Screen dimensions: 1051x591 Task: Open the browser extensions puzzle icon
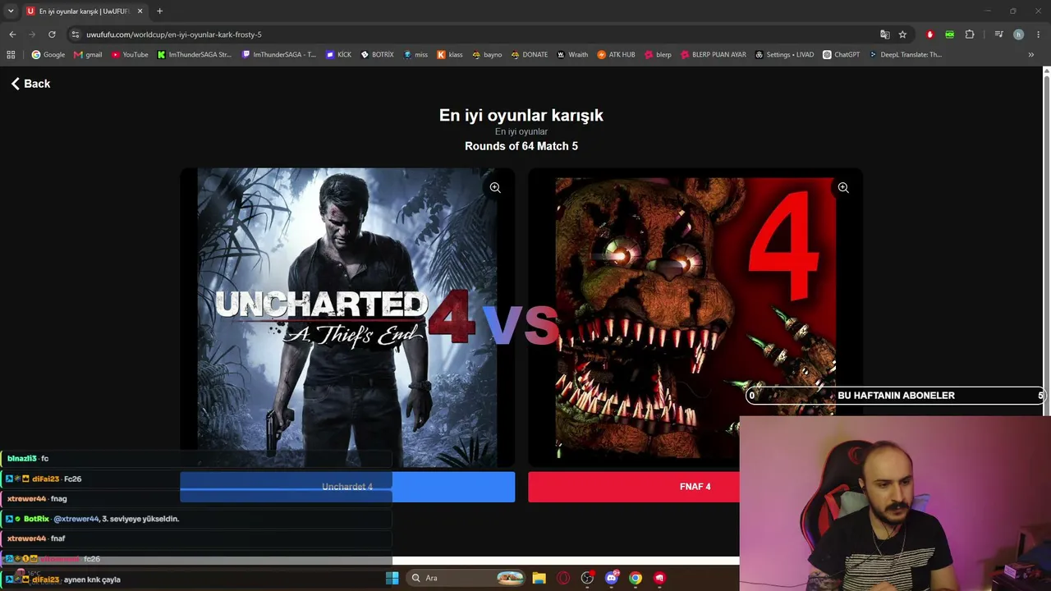click(x=970, y=34)
